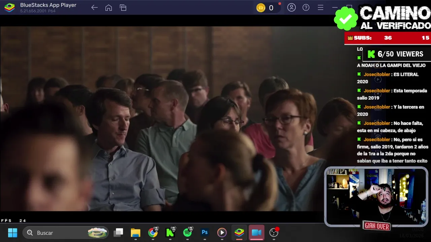Open the green Kick app on taskbar
This screenshot has height=242, width=431.
tap(170, 233)
